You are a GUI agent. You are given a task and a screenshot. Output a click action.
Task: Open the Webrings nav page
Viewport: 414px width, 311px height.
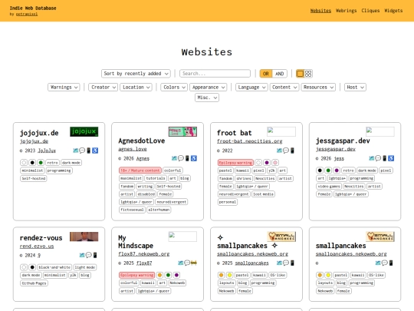tap(346, 11)
